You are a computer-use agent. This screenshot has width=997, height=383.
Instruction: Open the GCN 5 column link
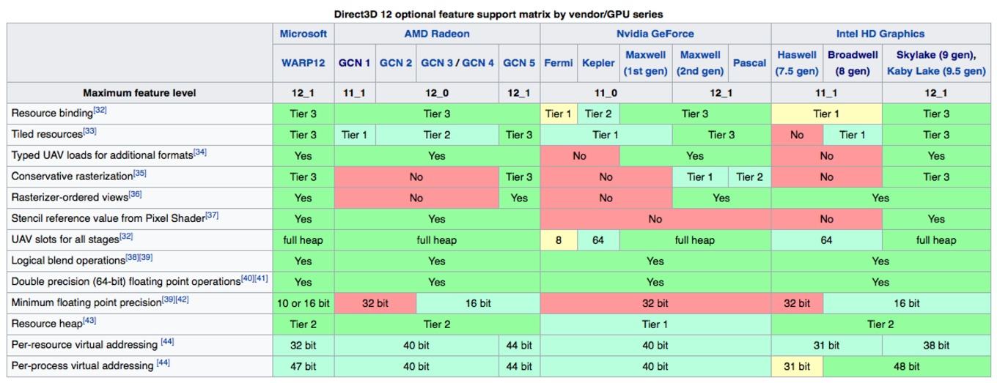pos(519,63)
